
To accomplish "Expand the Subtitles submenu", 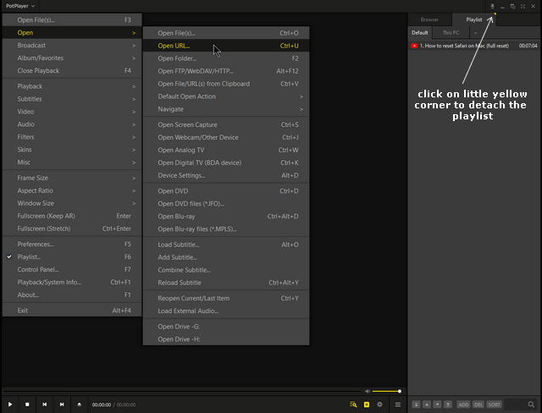I will 72,99.
